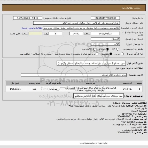Screen dimensions: 148x148
Task: Click the unit cell متر مربع
Action: tap(53, 89)
